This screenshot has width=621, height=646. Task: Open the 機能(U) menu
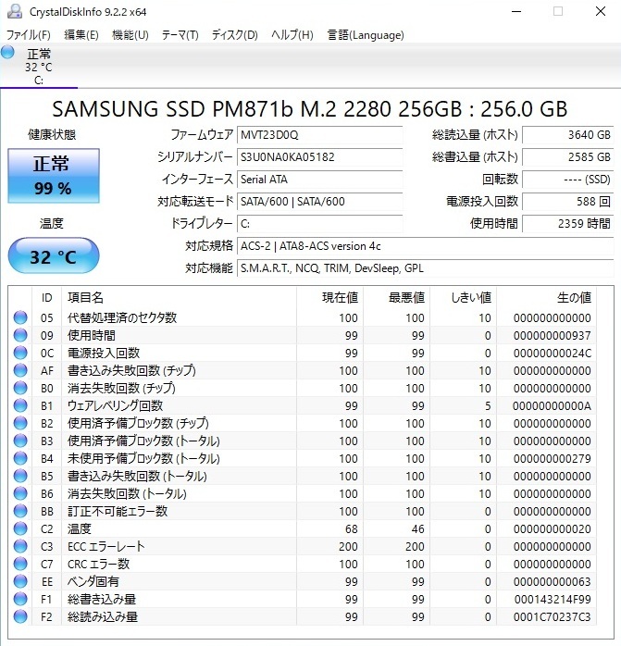pyautogui.click(x=130, y=35)
